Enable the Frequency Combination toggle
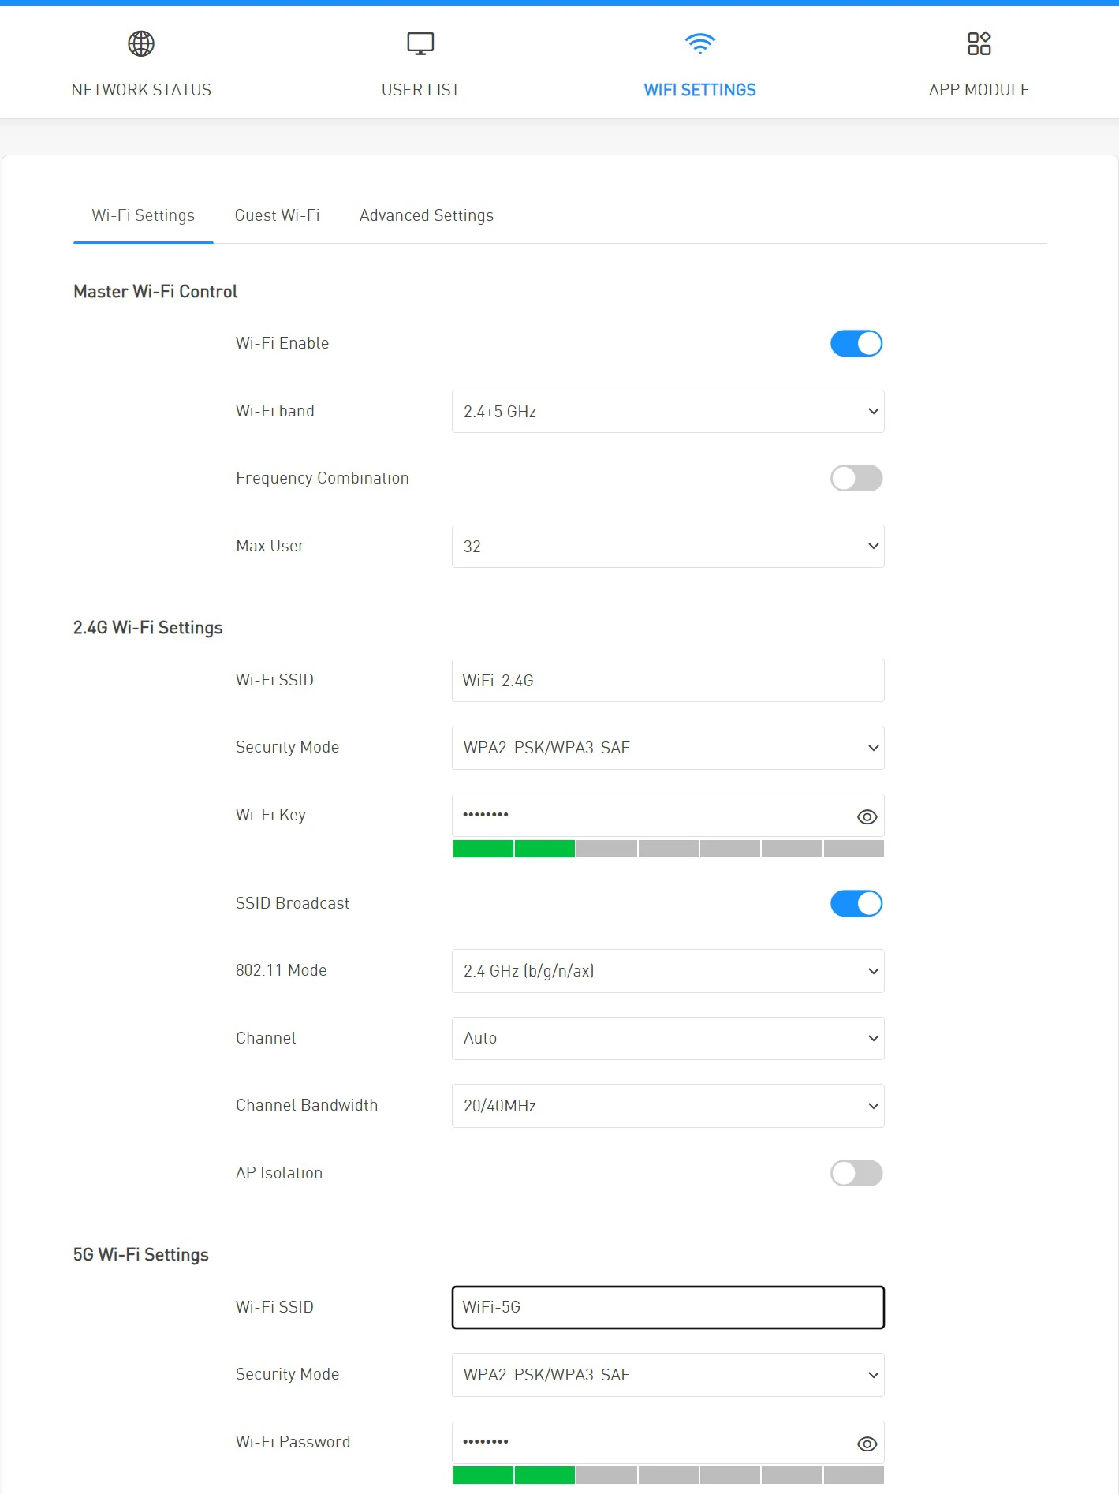The height and width of the screenshot is (1494, 1119). [x=856, y=479]
